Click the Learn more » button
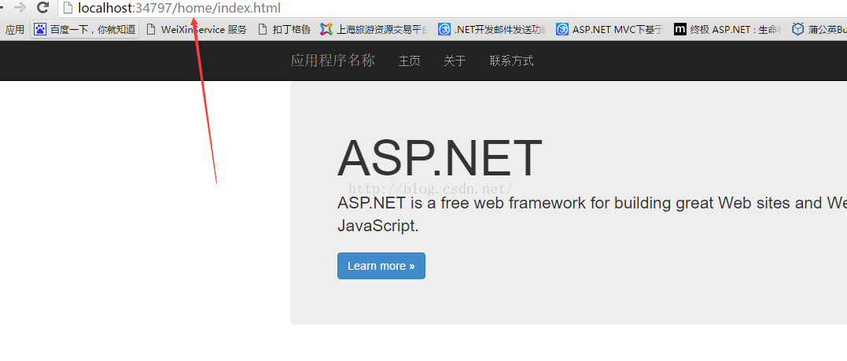 (381, 266)
